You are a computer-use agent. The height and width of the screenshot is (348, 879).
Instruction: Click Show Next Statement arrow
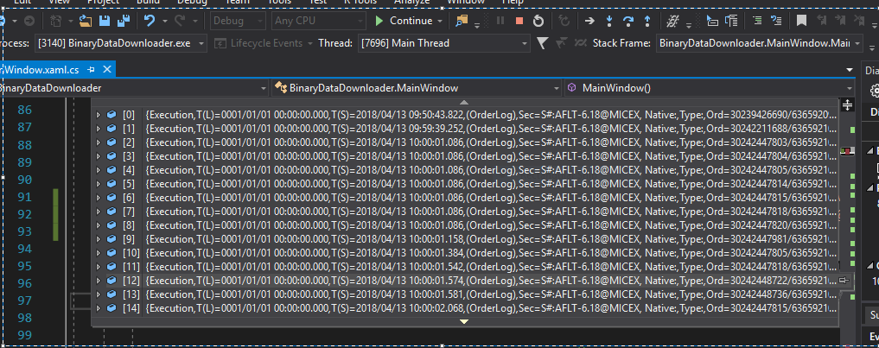pos(589,20)
